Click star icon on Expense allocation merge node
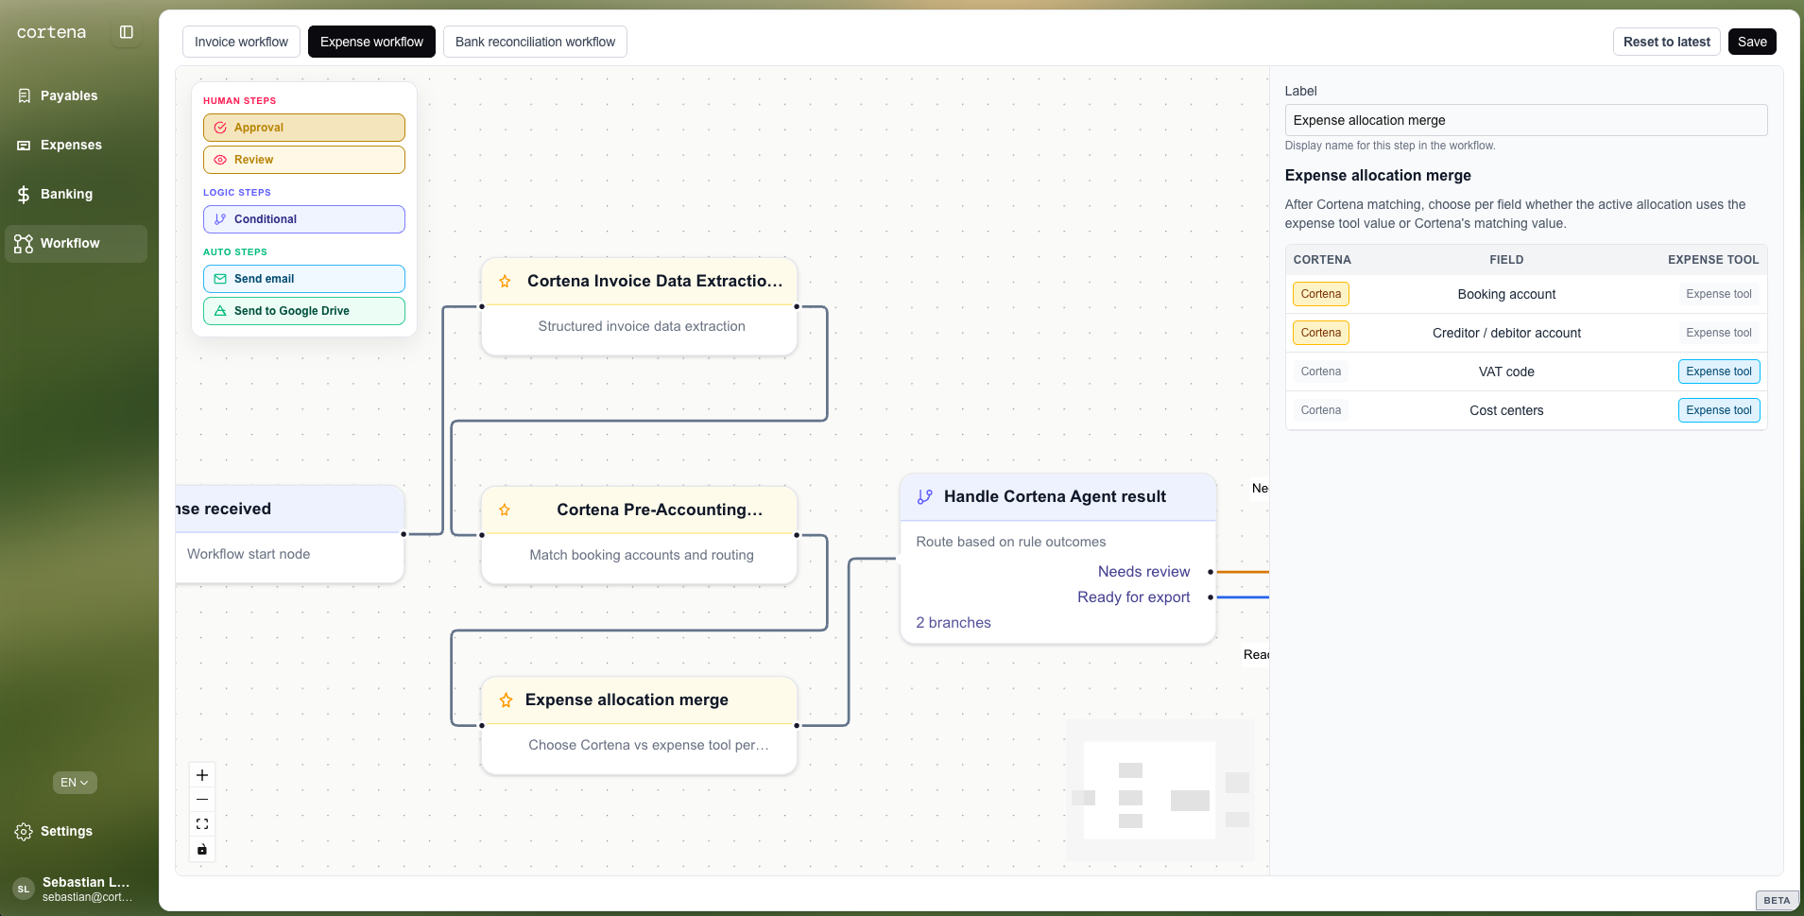The width and height of the screenshot is (1804, 916). click(506, 700)
